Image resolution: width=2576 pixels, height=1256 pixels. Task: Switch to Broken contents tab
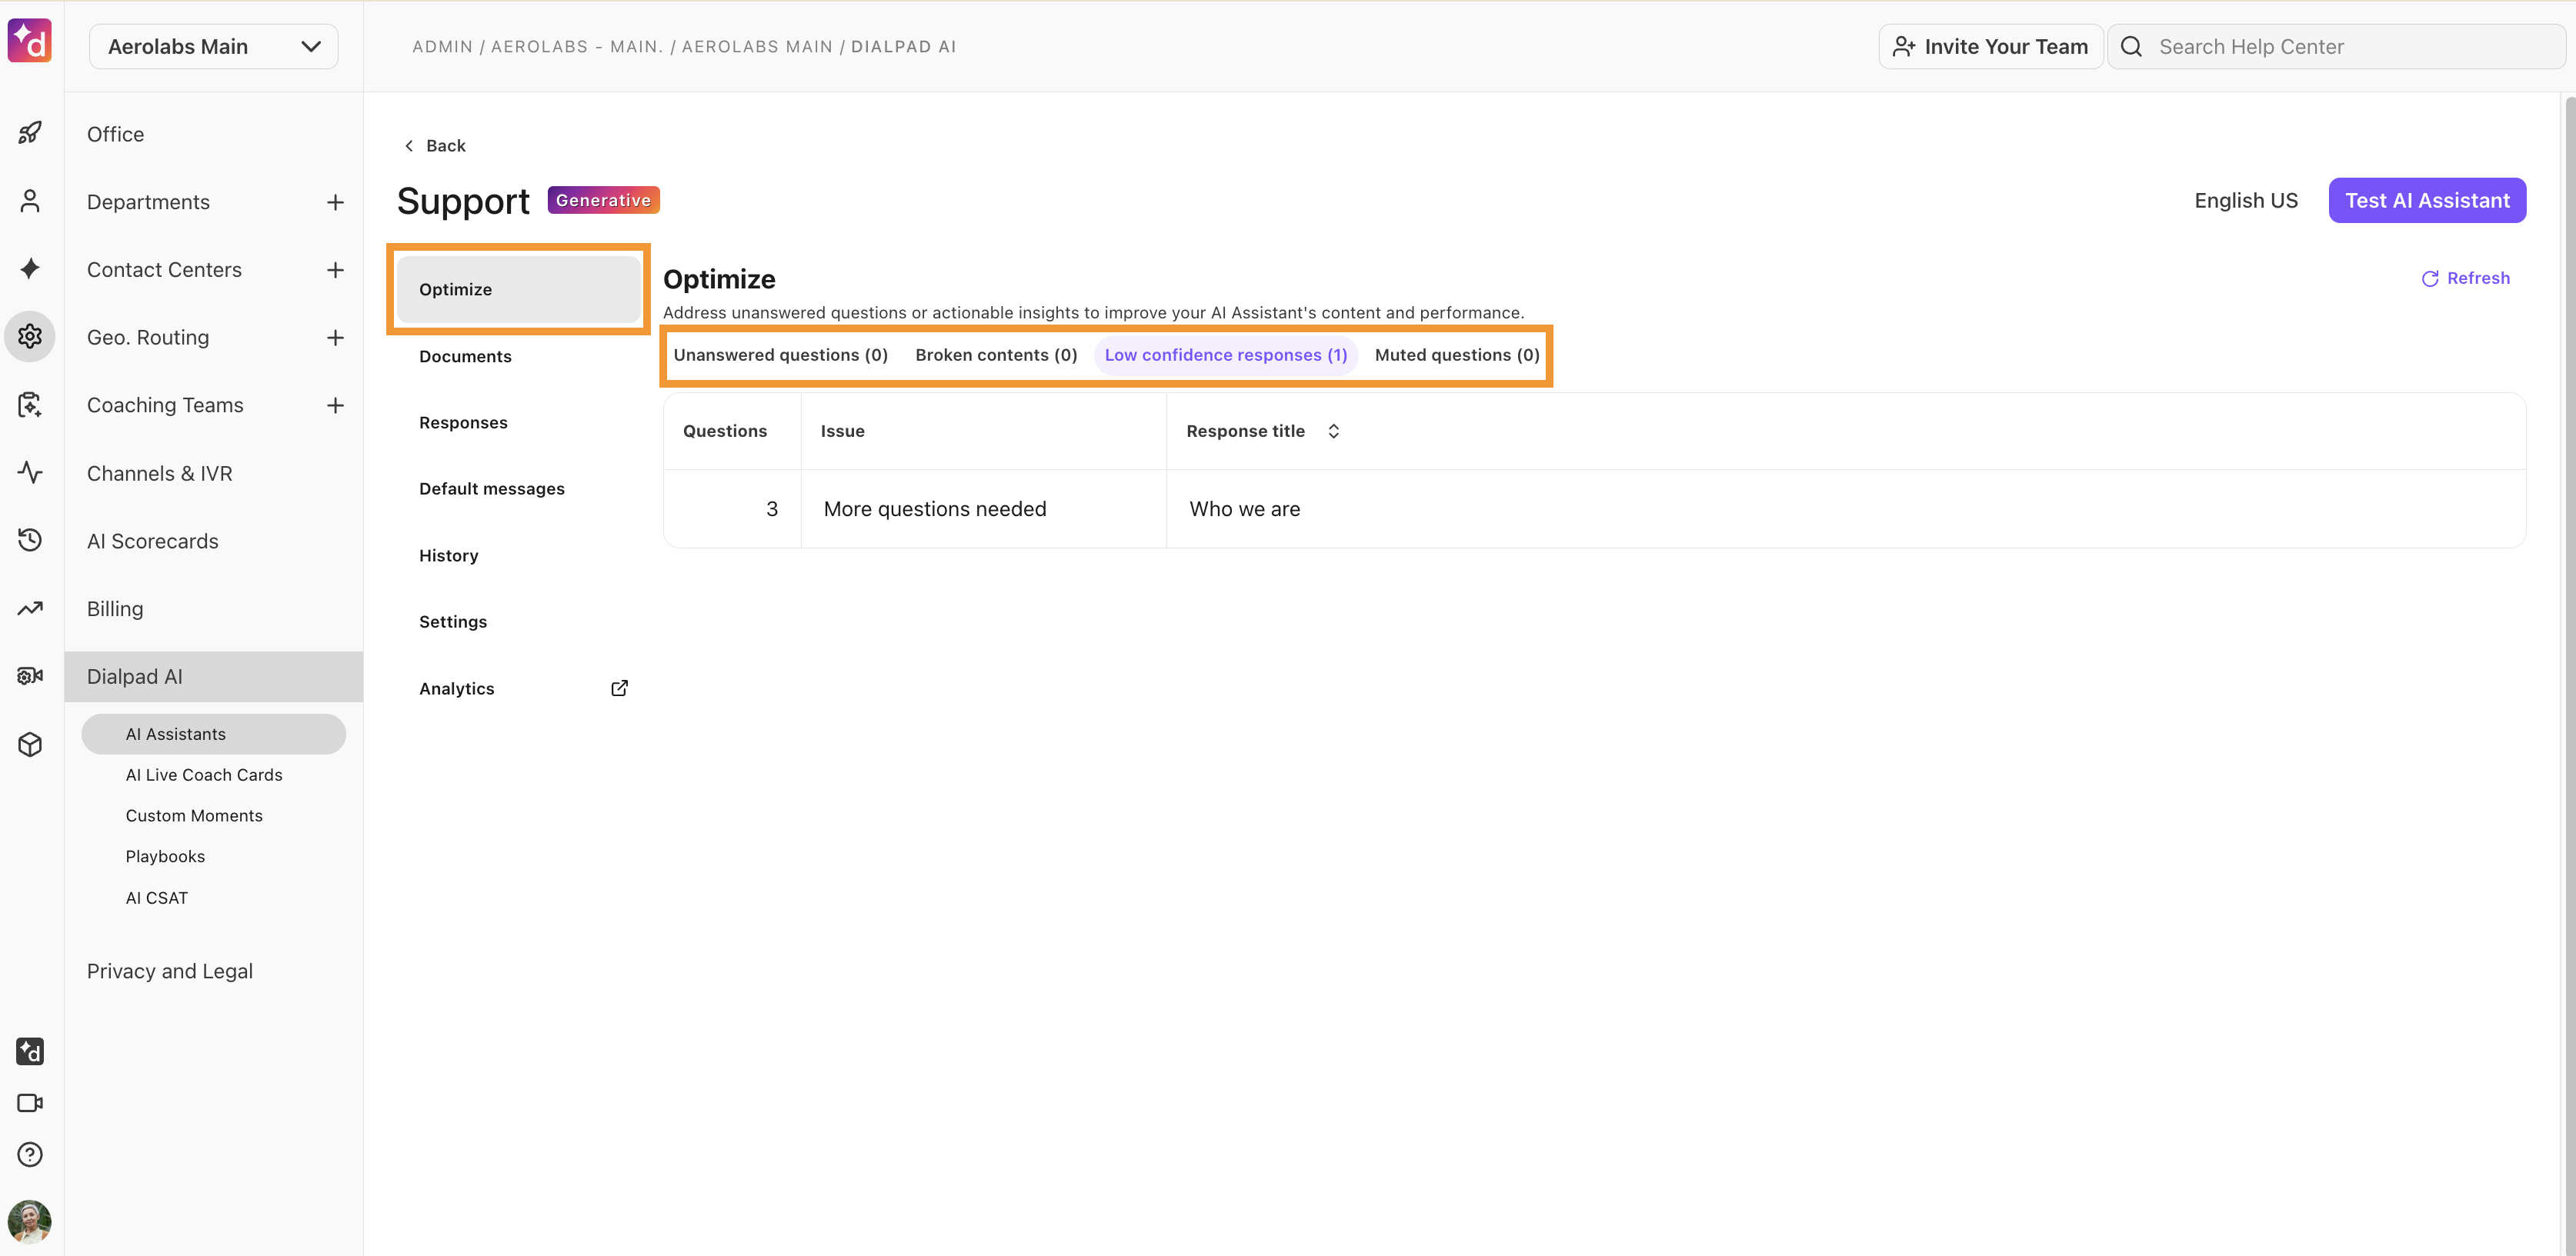(x=996, y=355)
